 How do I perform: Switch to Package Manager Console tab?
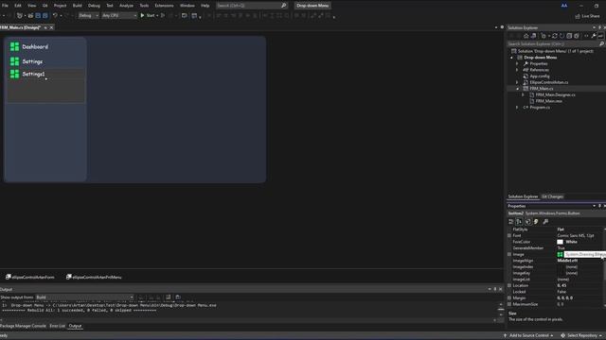point(23,326)
